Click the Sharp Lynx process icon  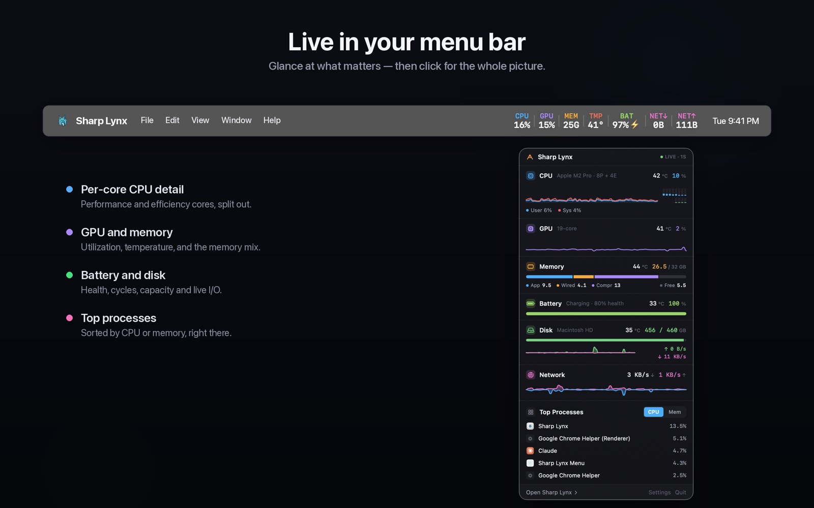[x=530, y=426]
